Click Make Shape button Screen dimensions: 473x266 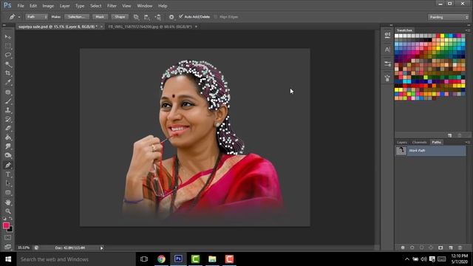tap(120, 17)
